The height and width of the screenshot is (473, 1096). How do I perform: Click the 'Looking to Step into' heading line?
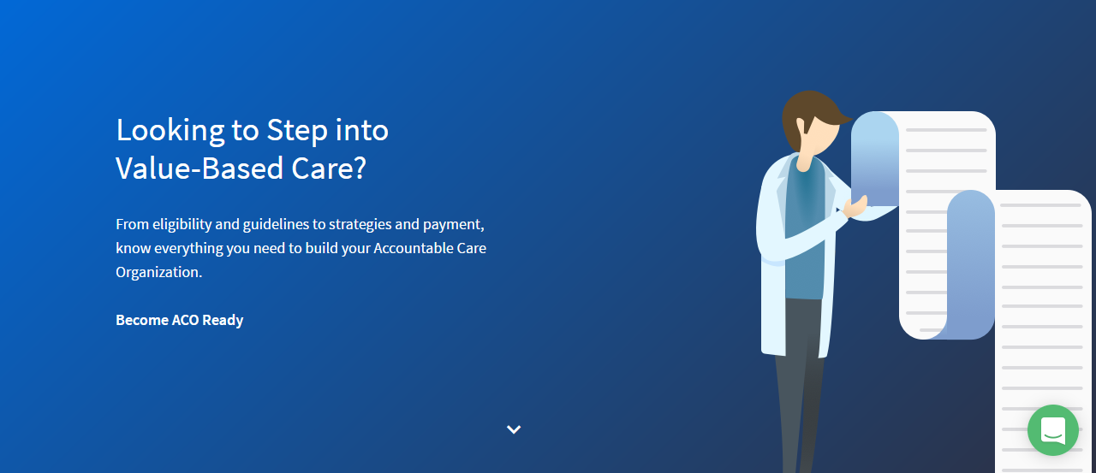[x=252, y=130]
